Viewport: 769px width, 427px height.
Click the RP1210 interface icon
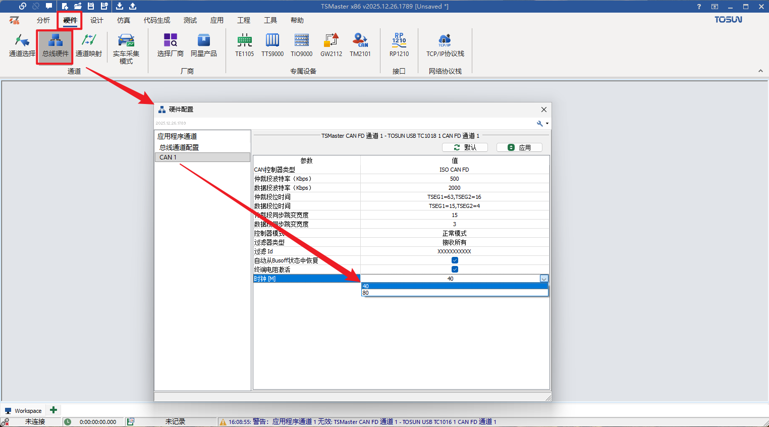[x=399, y=46]
